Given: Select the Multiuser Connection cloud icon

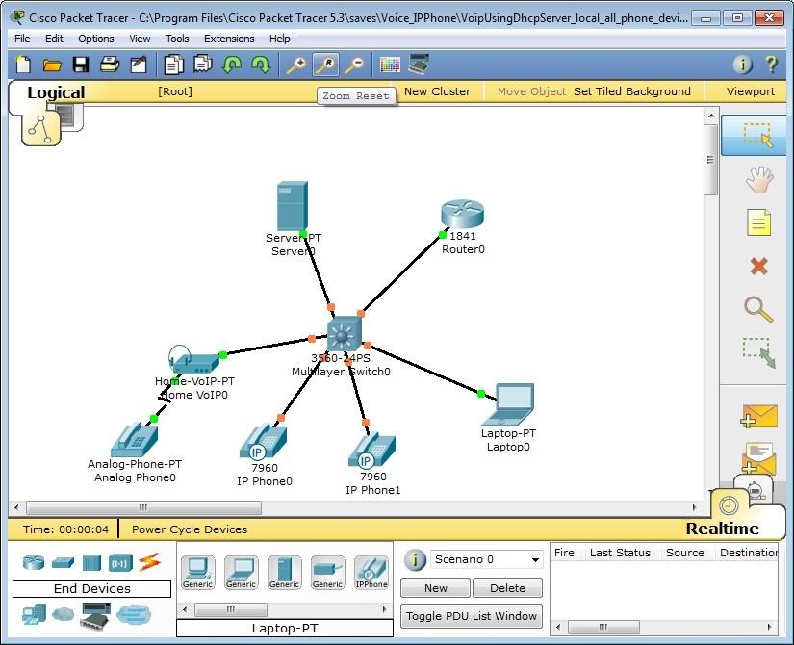Looking at the screenshot, I should (134, 615).
